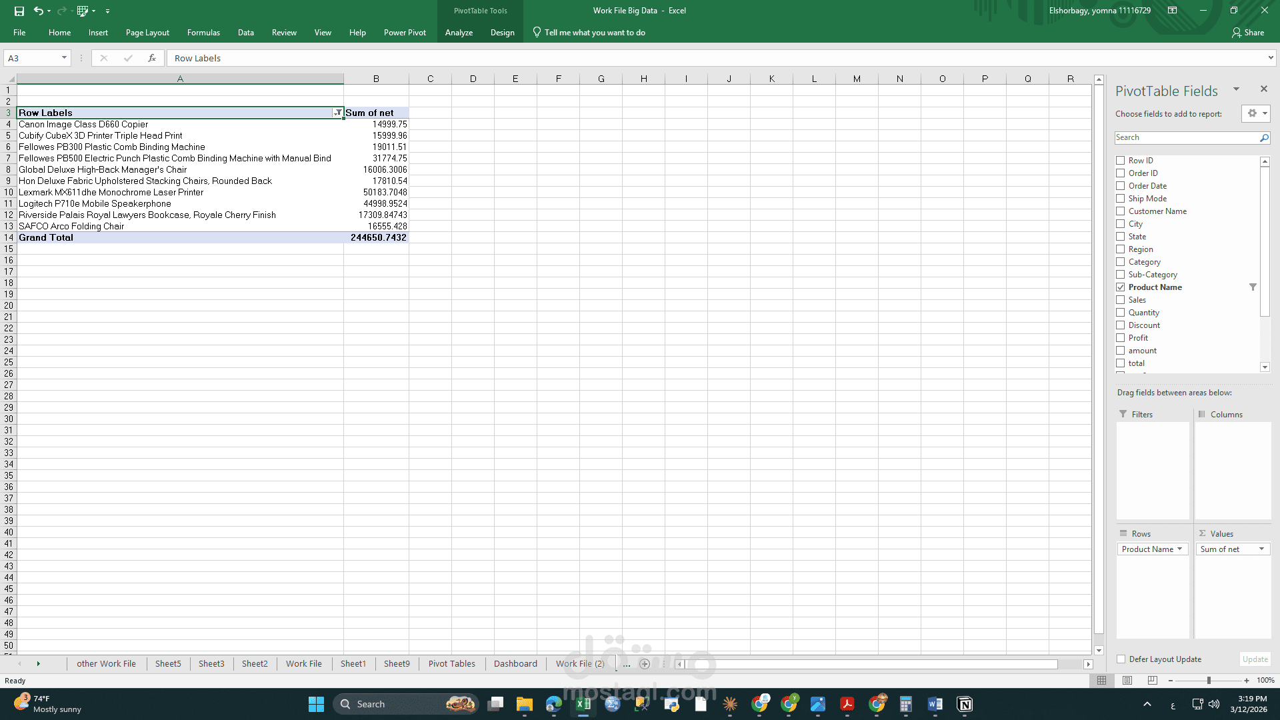Open the Row Labels filter dropdown
This screenshot has height=720, width=1280.
coord(337,113)
